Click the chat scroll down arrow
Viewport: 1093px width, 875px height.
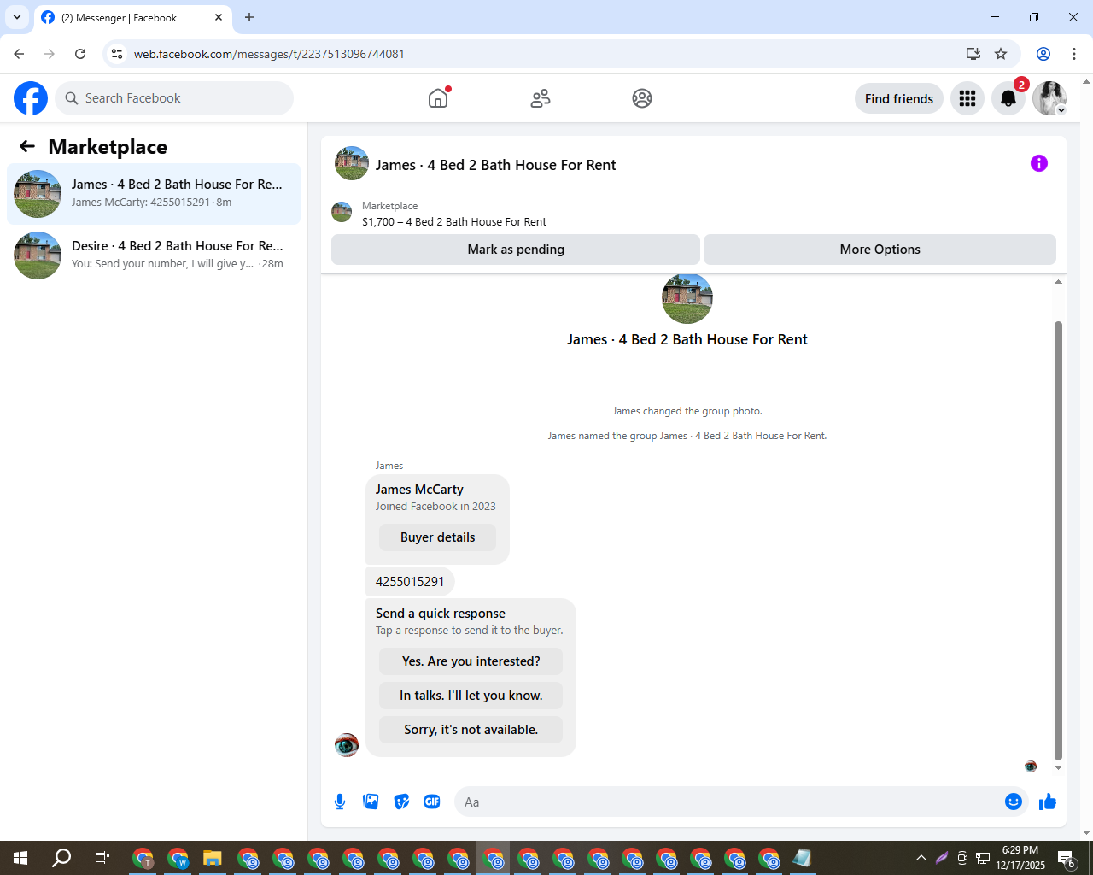[x=1058, y=767]
